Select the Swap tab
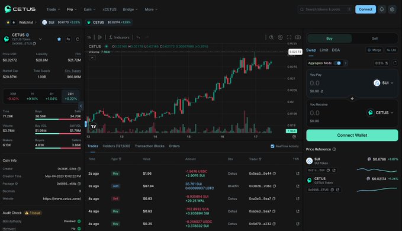The image size is (402, 231). pos(311,50)
